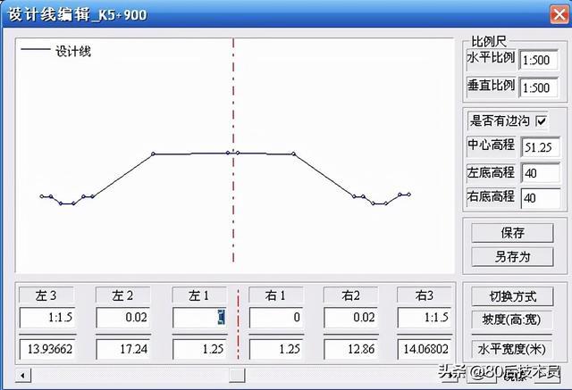Click the 右3 column header
This screenshot has width=572, height=390.
[x=425, y=295]
